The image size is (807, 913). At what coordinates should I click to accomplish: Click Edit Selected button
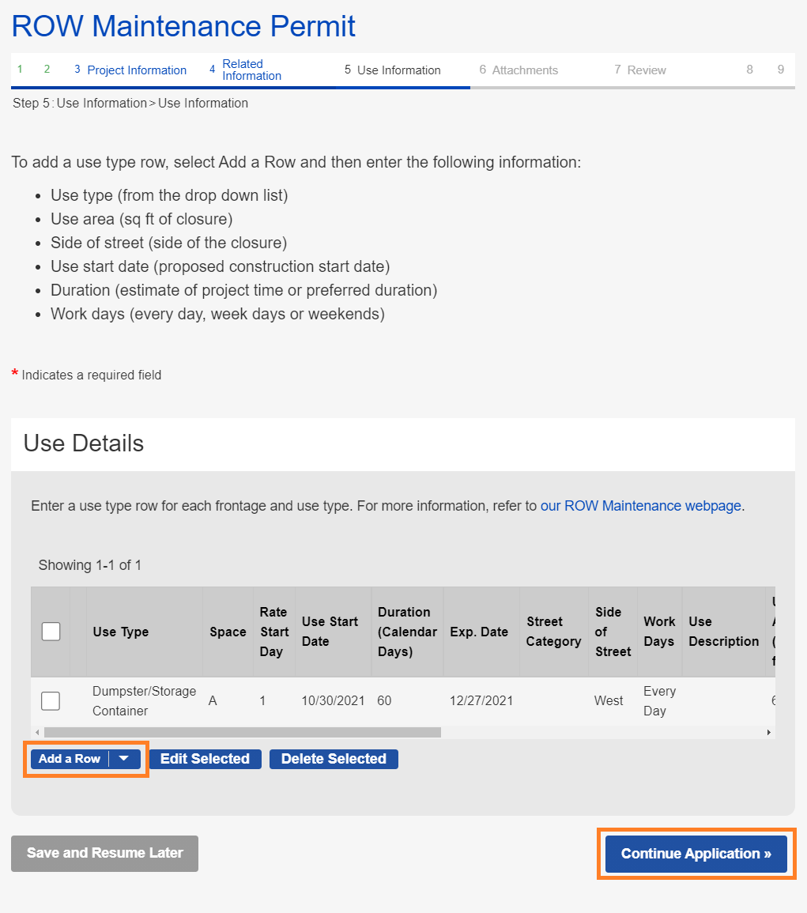[x=205, y=759]
